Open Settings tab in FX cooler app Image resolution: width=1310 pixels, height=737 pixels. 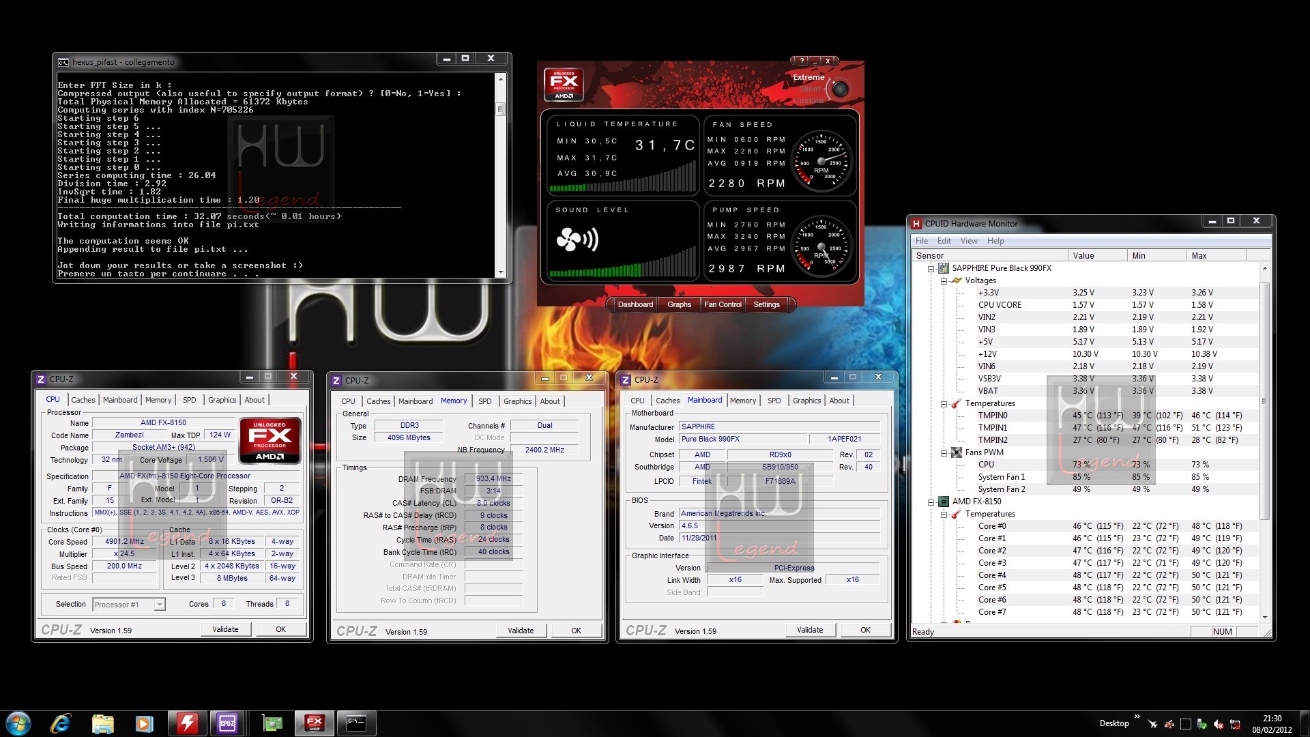click(x=766, y=305)
